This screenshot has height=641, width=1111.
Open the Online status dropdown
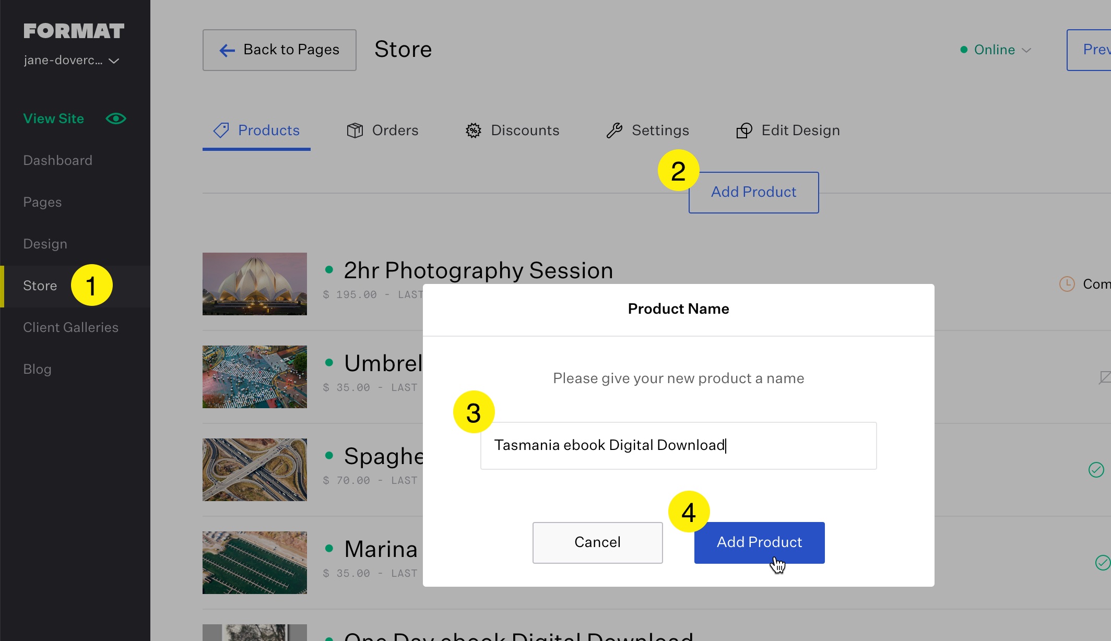click(995, 50)
